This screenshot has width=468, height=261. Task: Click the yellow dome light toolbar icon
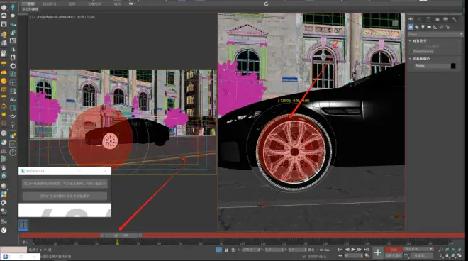(x=4, y=72)
